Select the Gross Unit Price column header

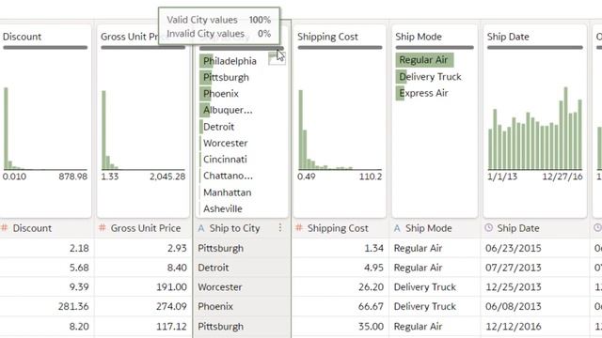click(146, 228)
